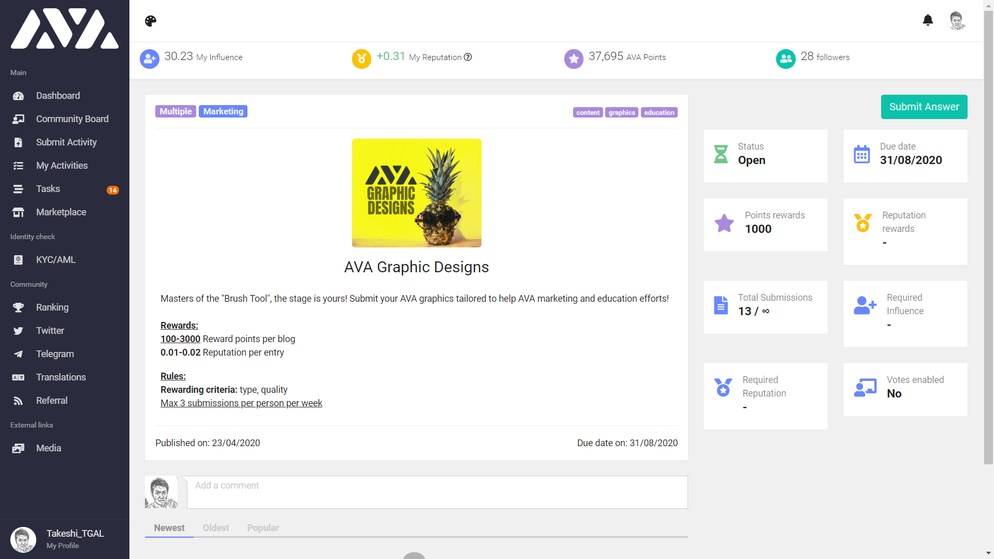Click the Translations language icon
Viewport: 994px width, 559px height.
pyautogui.click(x=18, y=377)
